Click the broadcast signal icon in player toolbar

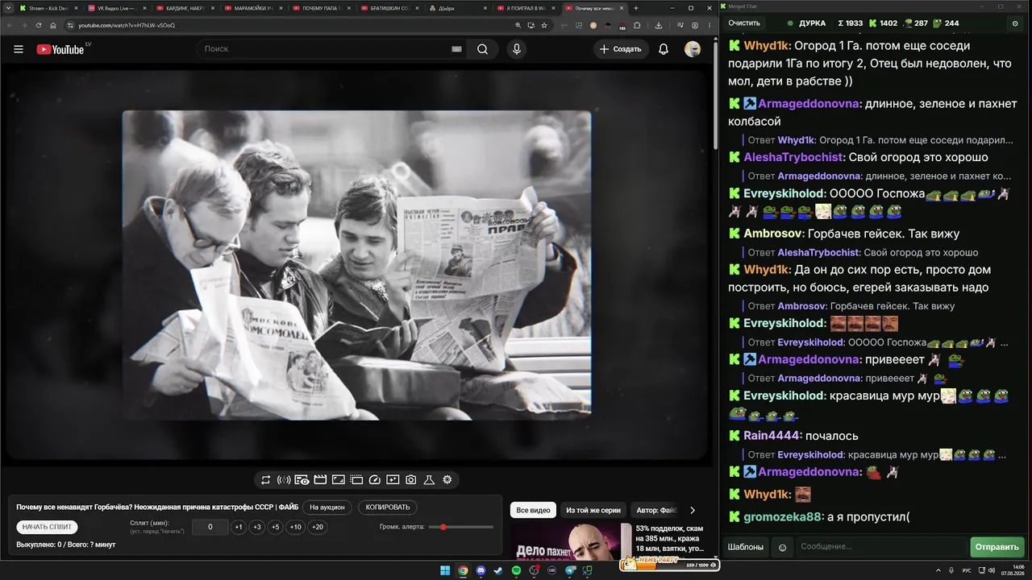tap(284, 480)
